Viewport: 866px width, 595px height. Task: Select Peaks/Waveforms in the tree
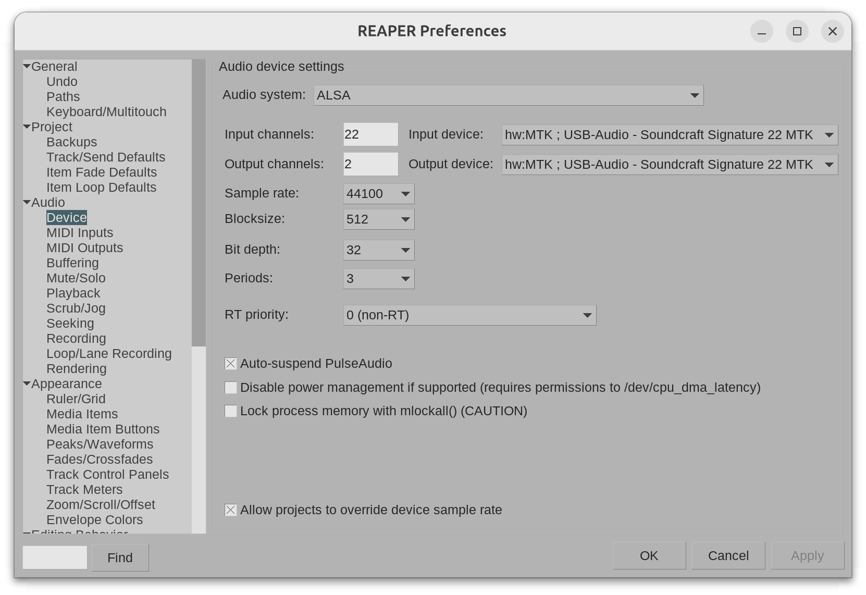click(100, 444)
